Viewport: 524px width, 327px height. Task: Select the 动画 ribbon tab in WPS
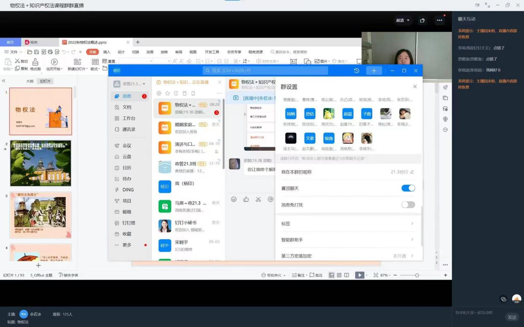click(x=150, y=52)
